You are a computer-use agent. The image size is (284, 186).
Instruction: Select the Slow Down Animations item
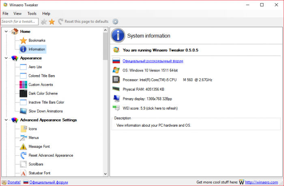(x=45, y=111)
